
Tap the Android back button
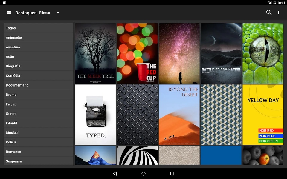coord(115,174)
